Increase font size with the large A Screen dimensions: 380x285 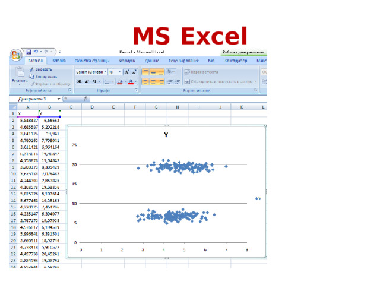click(x=126, y=72)
